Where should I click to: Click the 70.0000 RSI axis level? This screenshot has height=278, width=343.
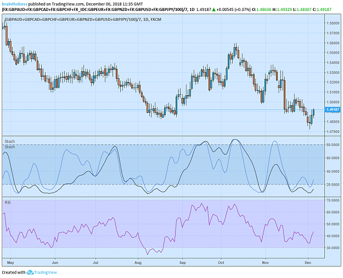click(333, 200)
